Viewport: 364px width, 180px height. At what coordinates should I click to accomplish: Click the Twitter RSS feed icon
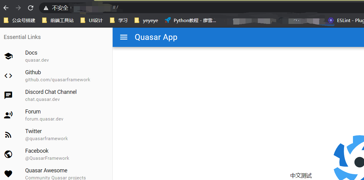coord(8,135)
